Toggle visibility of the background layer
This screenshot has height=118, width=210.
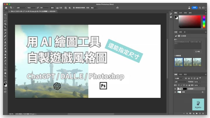tap(176, 92)
